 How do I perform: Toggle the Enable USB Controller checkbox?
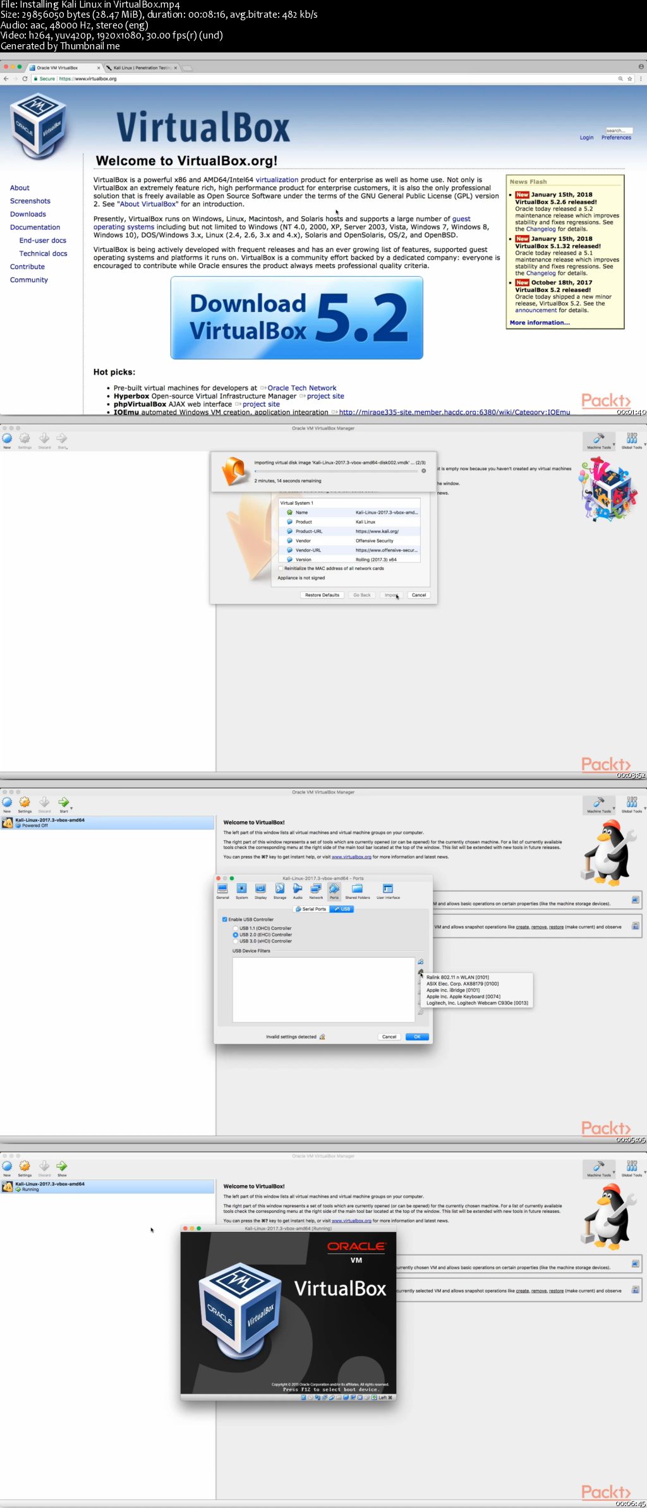click(x=225, y=919)
